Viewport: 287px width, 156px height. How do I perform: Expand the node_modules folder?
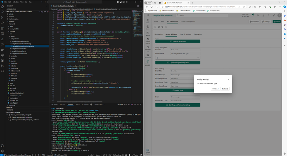click(14, 29)
